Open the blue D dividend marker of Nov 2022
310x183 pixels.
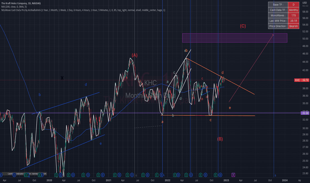tap(220, 175)
